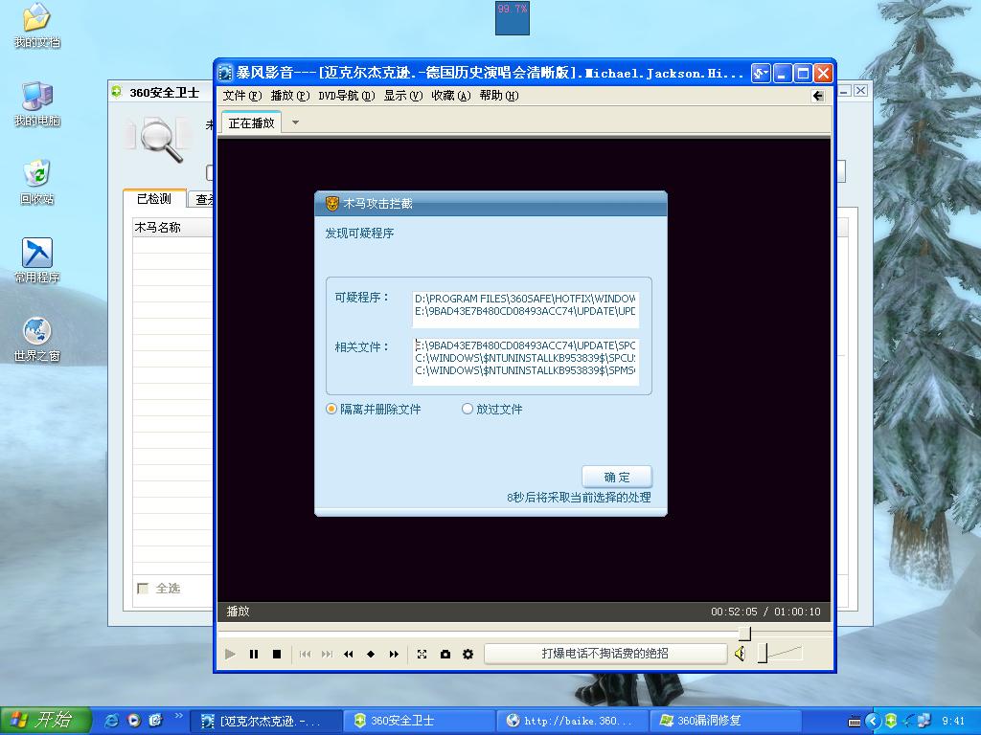Image resolution: width=981 pixels, height=735 pixels.
Task: Click the 9:41 system clock
Action: (953, 722)
